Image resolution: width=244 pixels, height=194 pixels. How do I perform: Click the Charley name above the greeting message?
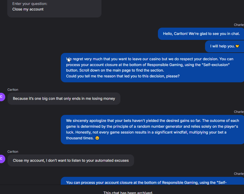coord(239,25)
